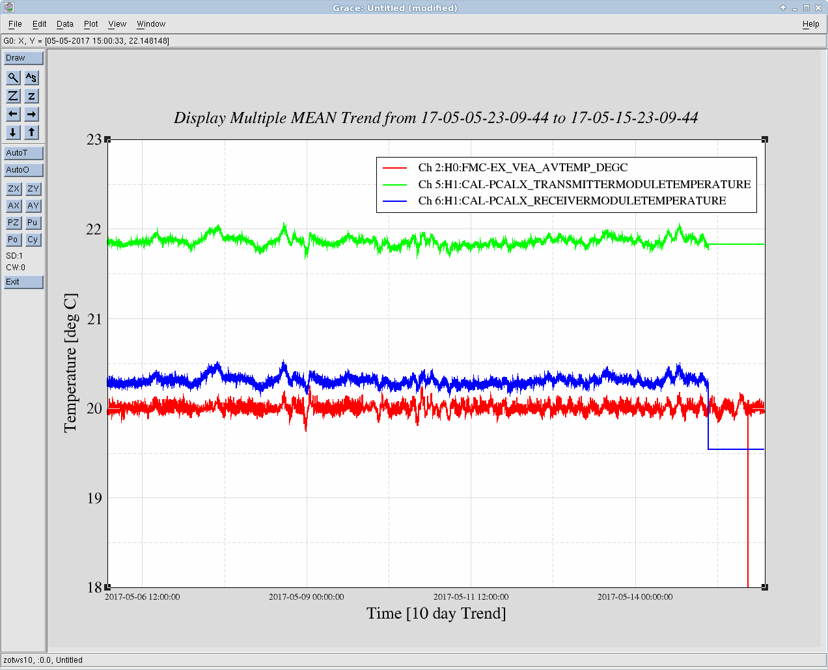The image size is (828, 670).
Task: Click the X tick label 2017-05-11 12:00:00
Action: 471,597
